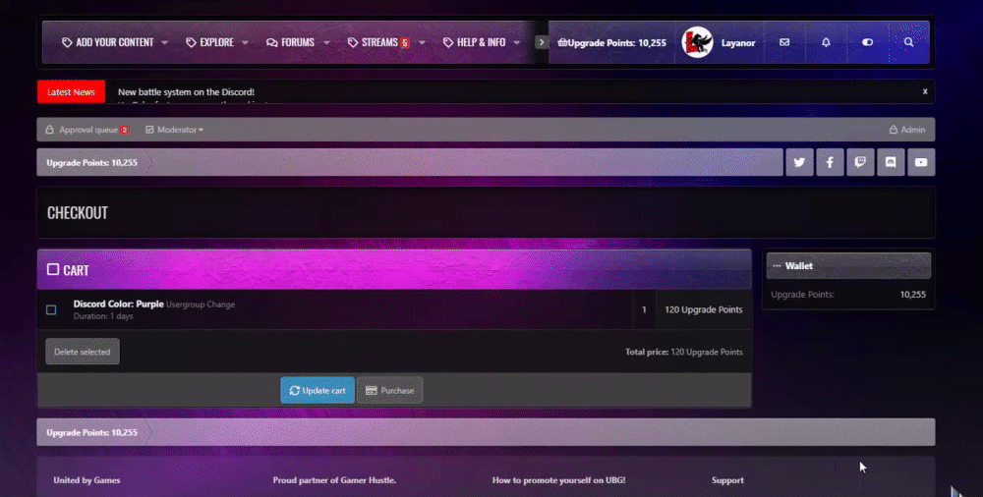The image size is (983, 497).
Task: Dismiss the Latest News bar
Action: point(925,91)
